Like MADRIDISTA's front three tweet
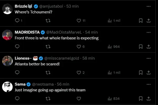The height and width of the screenshot is (105, 158). (78, 46)
